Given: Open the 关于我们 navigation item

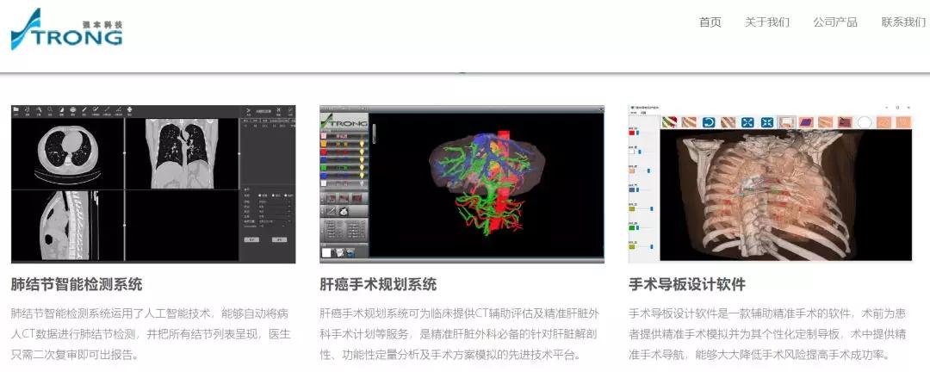Looking at the screenshot, I should coord(766,22).
